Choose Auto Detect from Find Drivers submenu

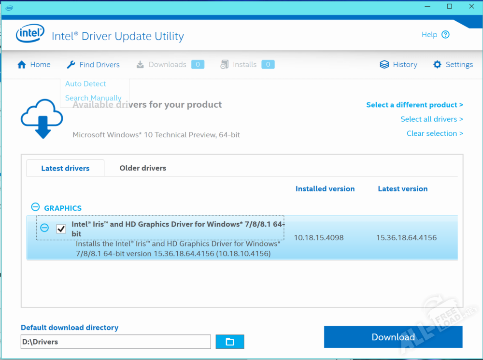(x=85, y=84)
